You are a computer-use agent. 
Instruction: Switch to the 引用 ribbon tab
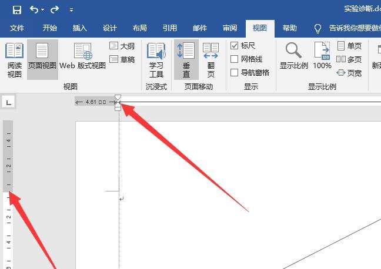(170, 28)
